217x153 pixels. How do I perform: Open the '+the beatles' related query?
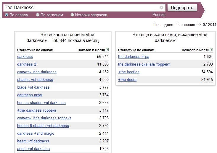pyautogui.click(x=129, y=72)
